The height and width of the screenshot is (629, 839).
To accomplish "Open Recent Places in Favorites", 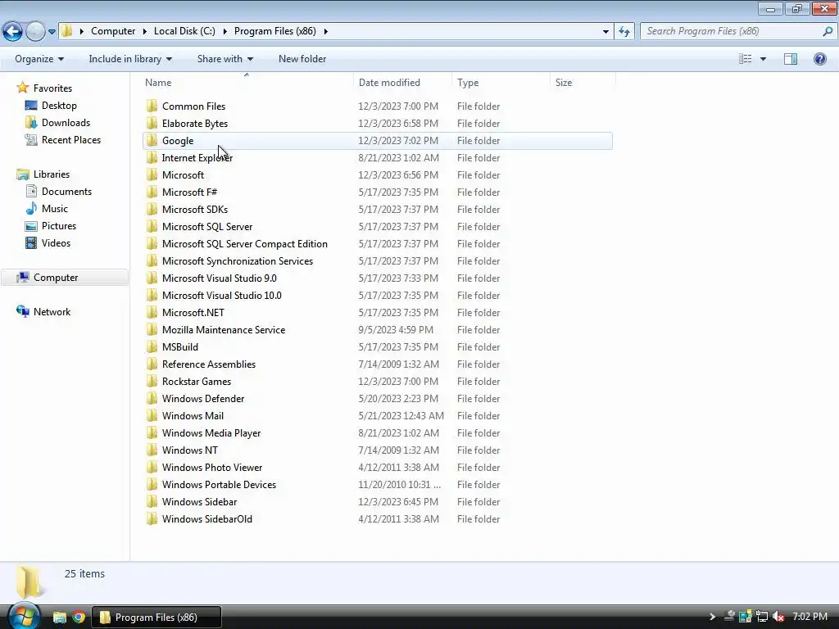I will 70,139.
